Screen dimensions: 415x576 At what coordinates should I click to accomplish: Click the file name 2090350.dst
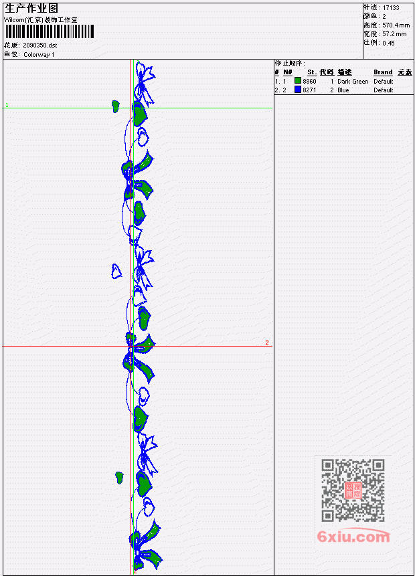click(39, 45)
